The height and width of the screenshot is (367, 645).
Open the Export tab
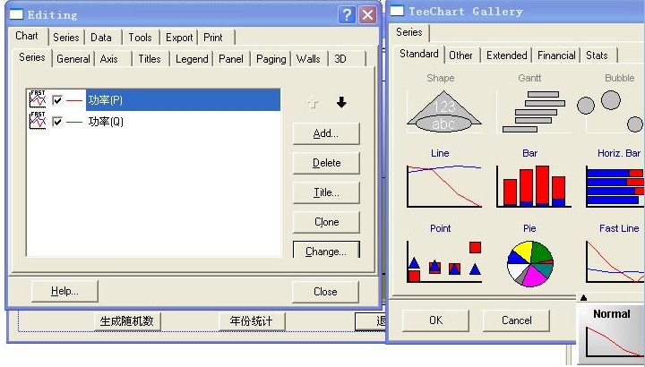coord(179,38)
